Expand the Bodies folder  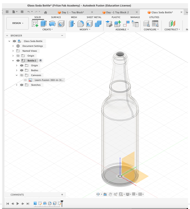point(17,70)
